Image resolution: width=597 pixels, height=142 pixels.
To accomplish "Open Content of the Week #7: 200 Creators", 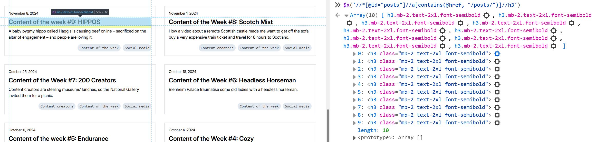I will [x=62, y=80].
